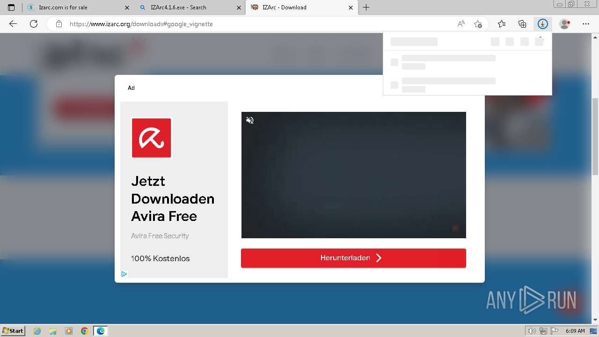View site information lock icon
The height and width of the screenshot is (337, 599).
pyautogui.click(x=59, y=24)
